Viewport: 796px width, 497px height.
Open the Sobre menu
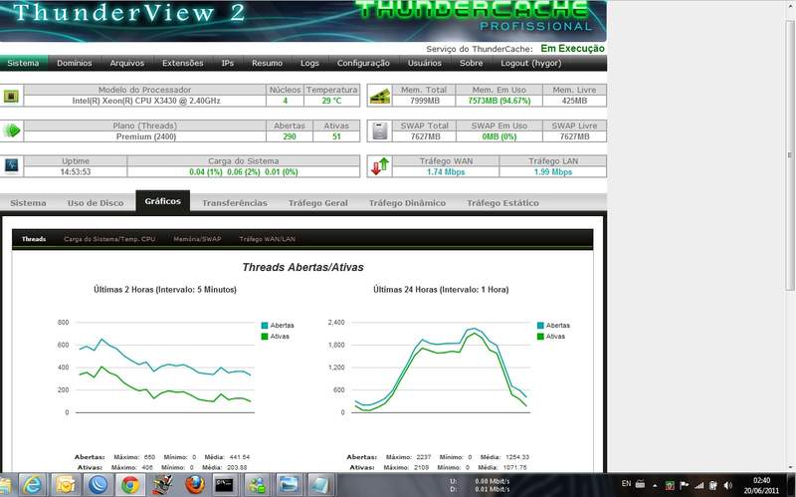(x=471, y=63)
